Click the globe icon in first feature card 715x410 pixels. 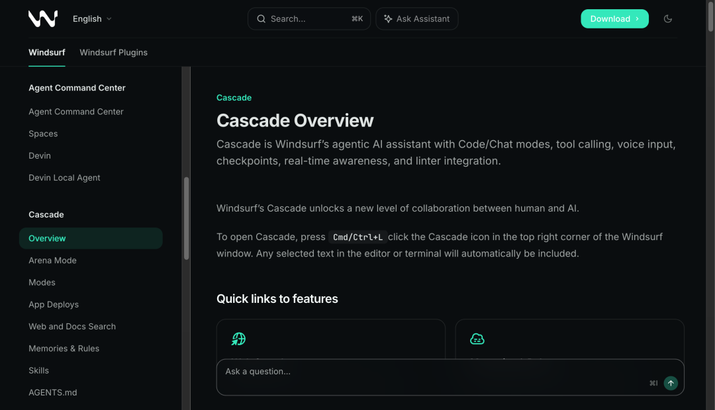tap(238, 339)
